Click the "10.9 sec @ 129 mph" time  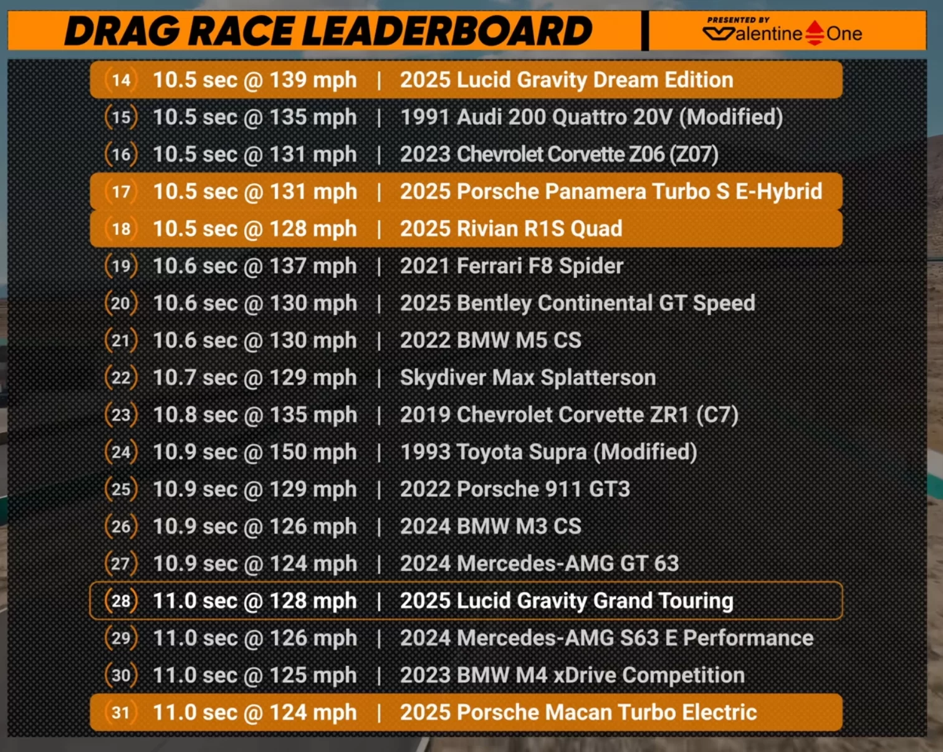(255, 489)
